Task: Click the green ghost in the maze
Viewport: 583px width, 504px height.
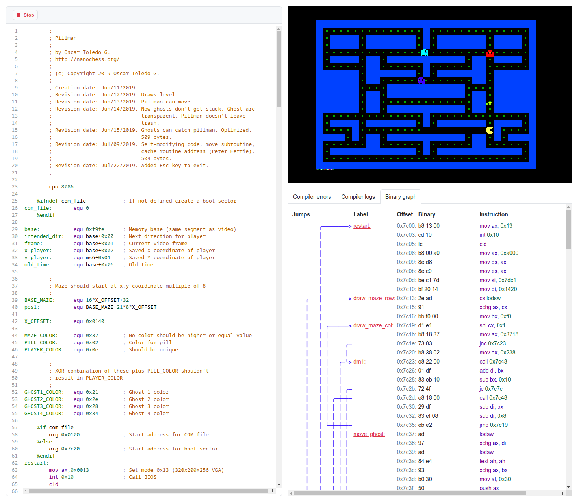Action: (x=490, y=103)
